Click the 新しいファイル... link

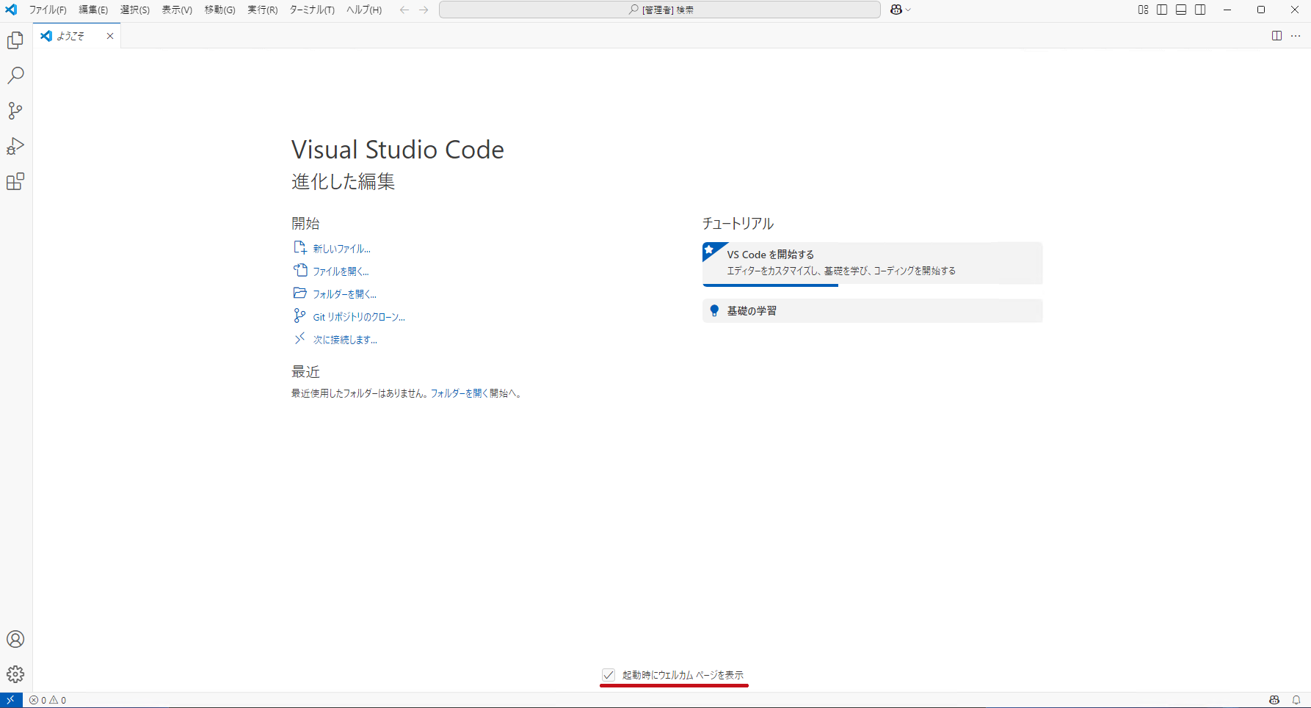[x=341, y=249]
